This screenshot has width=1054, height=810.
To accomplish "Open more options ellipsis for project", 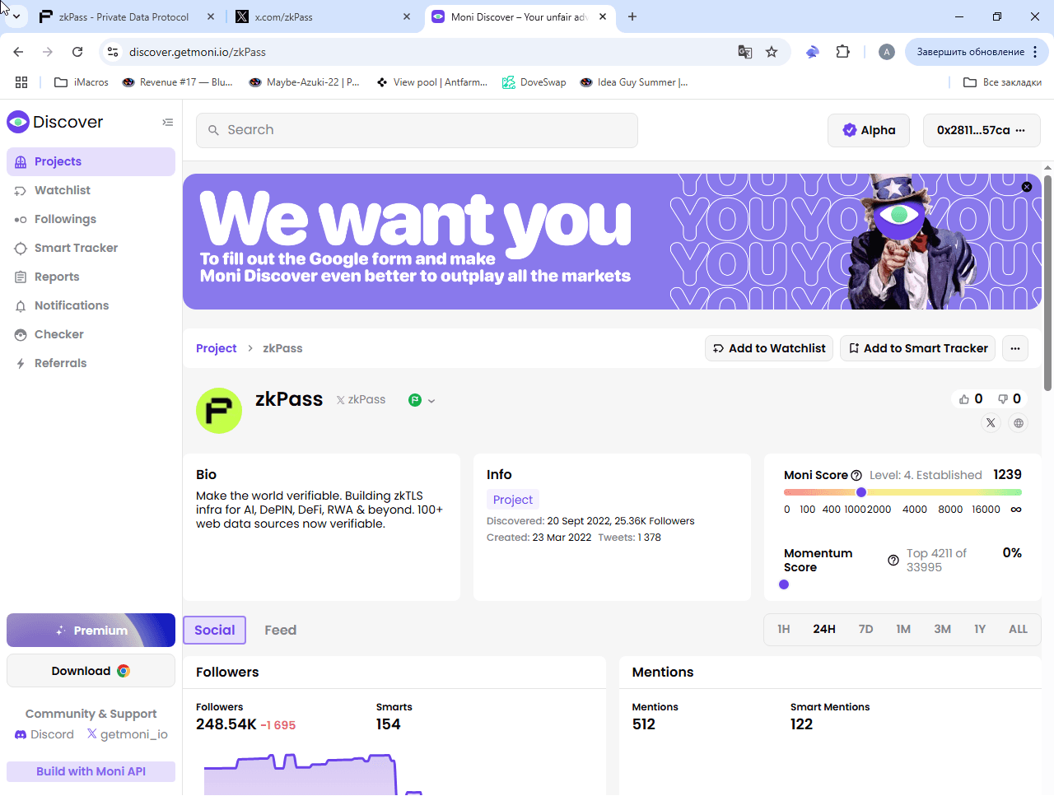I will [x=1015, y=348].
